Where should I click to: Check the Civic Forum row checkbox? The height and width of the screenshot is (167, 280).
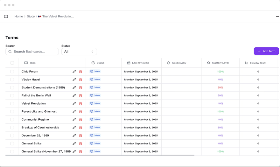coord(12,72)
